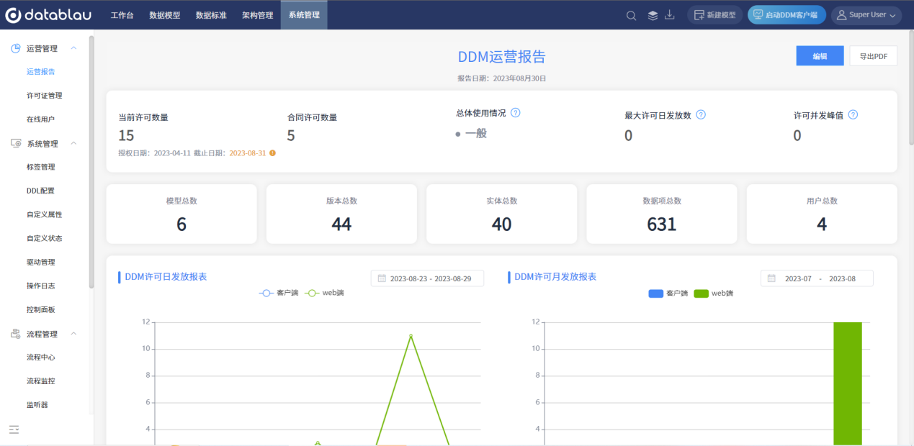Click calendar icon in monthly date range
The image size is (914, 446).
click(771, 278)
